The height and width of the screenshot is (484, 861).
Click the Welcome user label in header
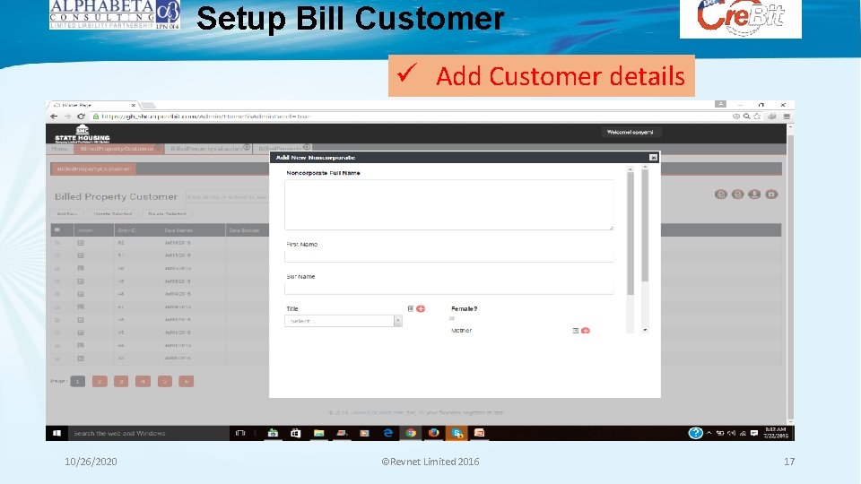point(630,133)
